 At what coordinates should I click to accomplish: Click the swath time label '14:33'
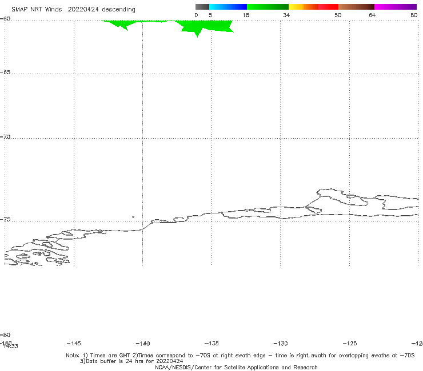point(11,346)
